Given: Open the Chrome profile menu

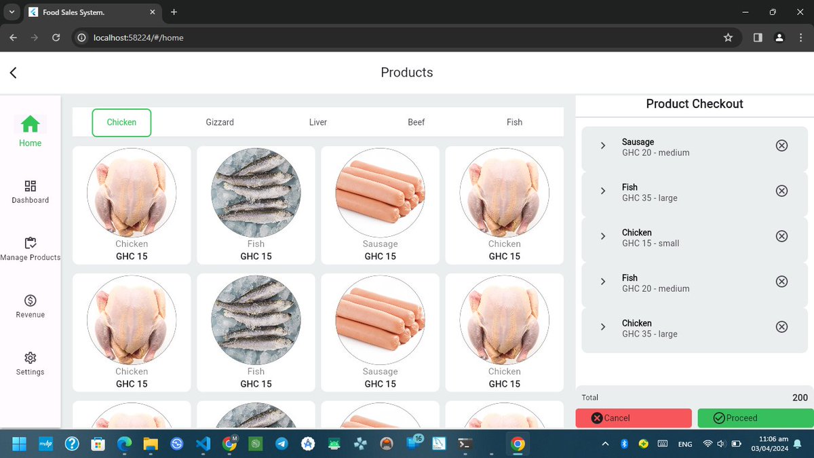Looking at the screenshot, I should [780, 38].
